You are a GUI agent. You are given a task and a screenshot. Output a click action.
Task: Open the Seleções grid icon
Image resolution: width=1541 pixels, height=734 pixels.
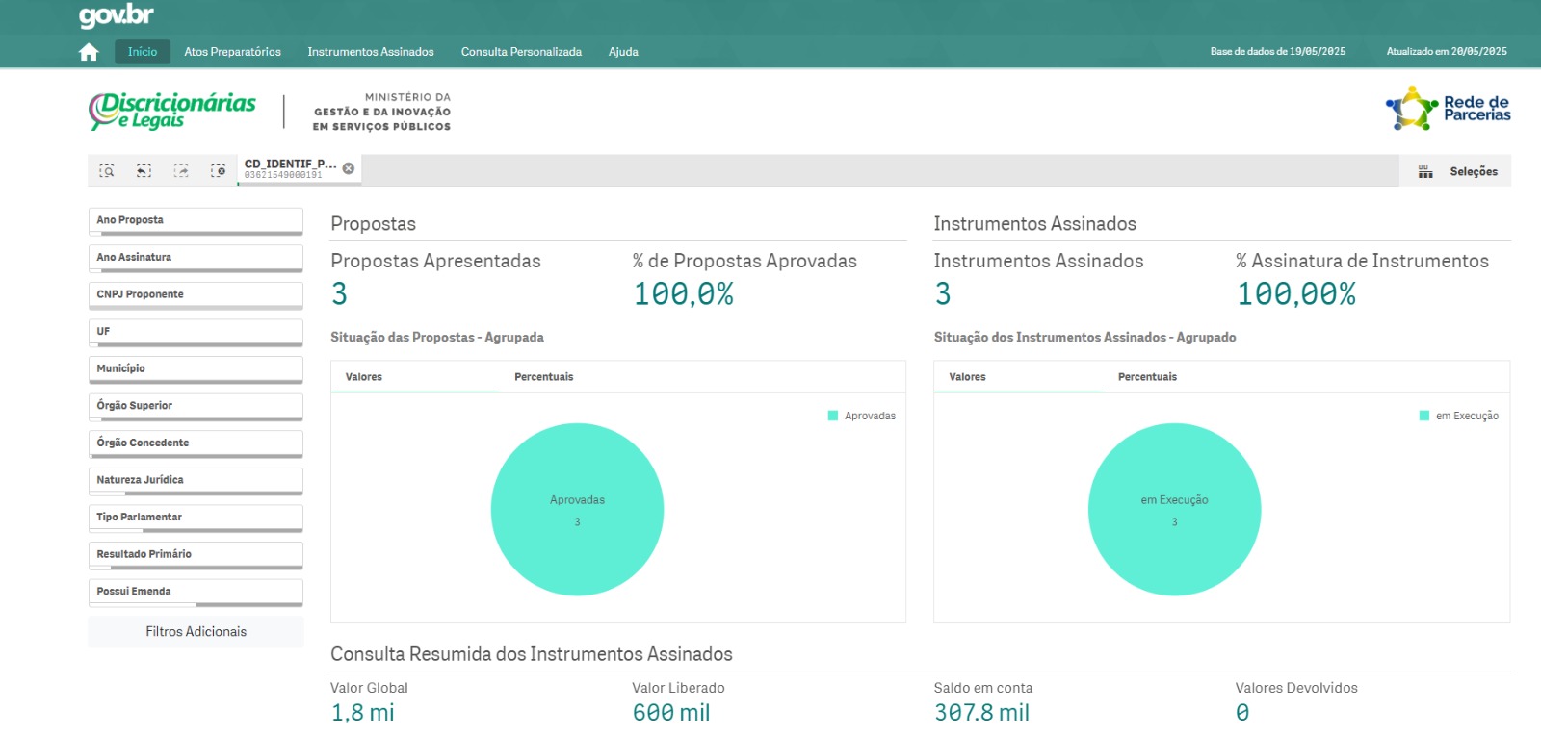1425,171
